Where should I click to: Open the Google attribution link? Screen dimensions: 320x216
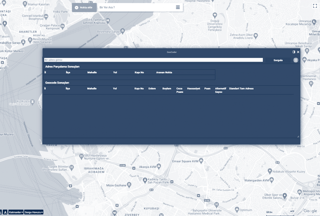click(311, 210)
